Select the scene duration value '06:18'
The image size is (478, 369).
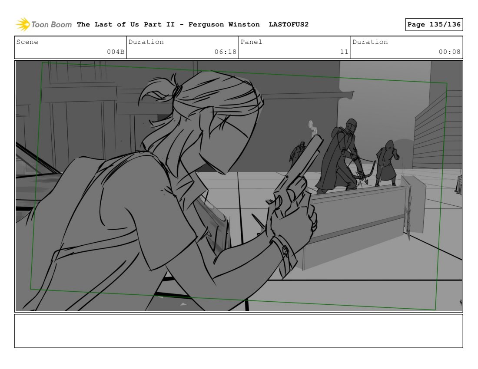click(225, 52)
